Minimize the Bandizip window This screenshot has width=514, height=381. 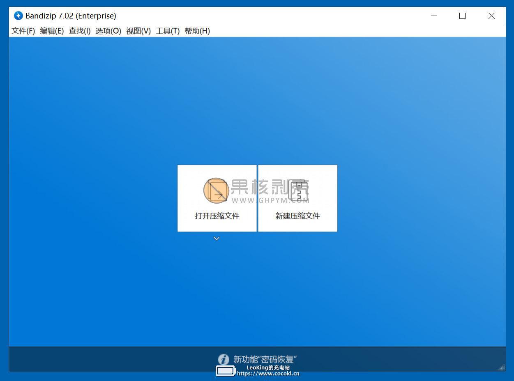point(434,16)
